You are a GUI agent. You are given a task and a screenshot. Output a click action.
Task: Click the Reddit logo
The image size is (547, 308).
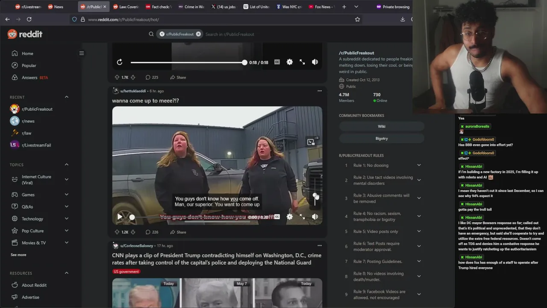[25, 34]
